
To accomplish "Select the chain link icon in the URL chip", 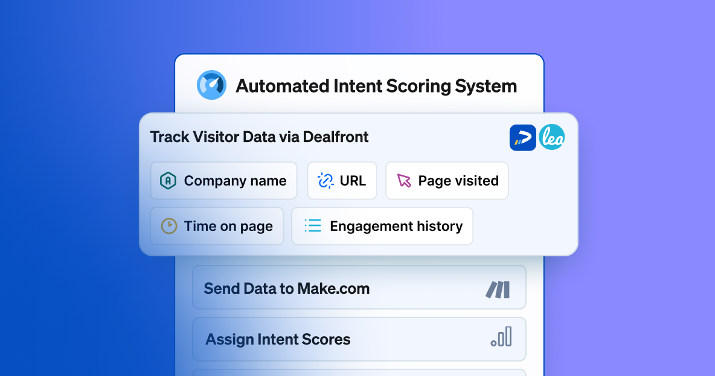I will click(324, 180).
